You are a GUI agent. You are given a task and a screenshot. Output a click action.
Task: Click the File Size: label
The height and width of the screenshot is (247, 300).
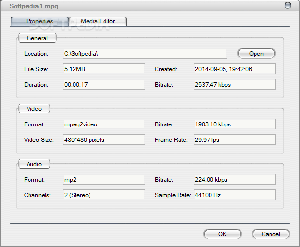click(36, 69)
